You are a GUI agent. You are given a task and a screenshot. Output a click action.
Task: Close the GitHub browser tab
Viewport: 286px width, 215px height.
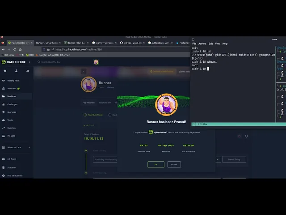[144, 43]
